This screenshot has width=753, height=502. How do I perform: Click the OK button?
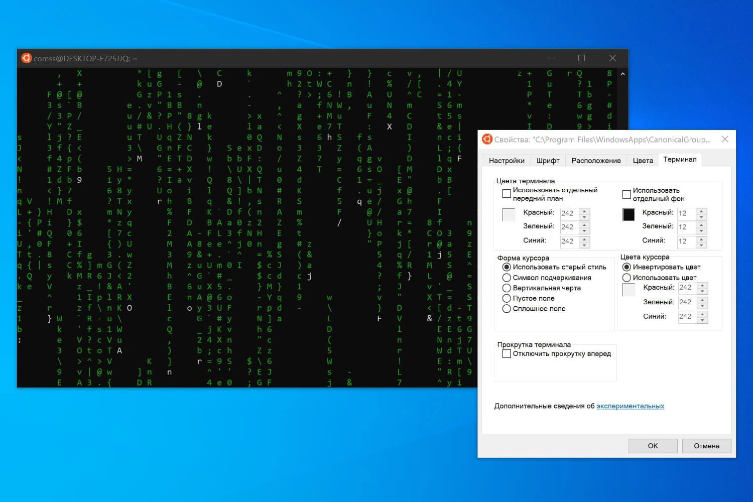(652, 445)
